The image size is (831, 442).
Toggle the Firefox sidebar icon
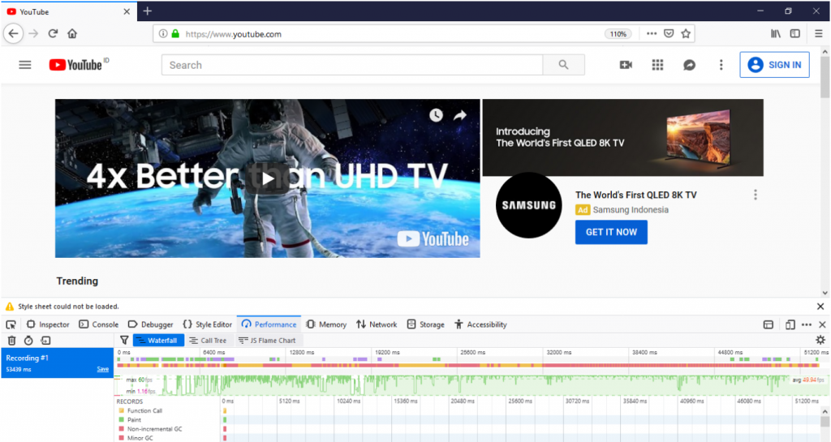[x=795, y=33]
